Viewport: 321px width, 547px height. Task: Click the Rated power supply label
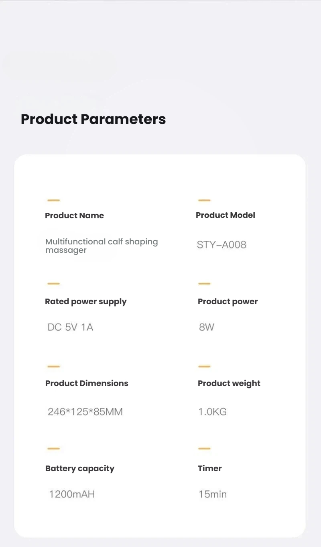pyautogui.click(x=85, y=301)
